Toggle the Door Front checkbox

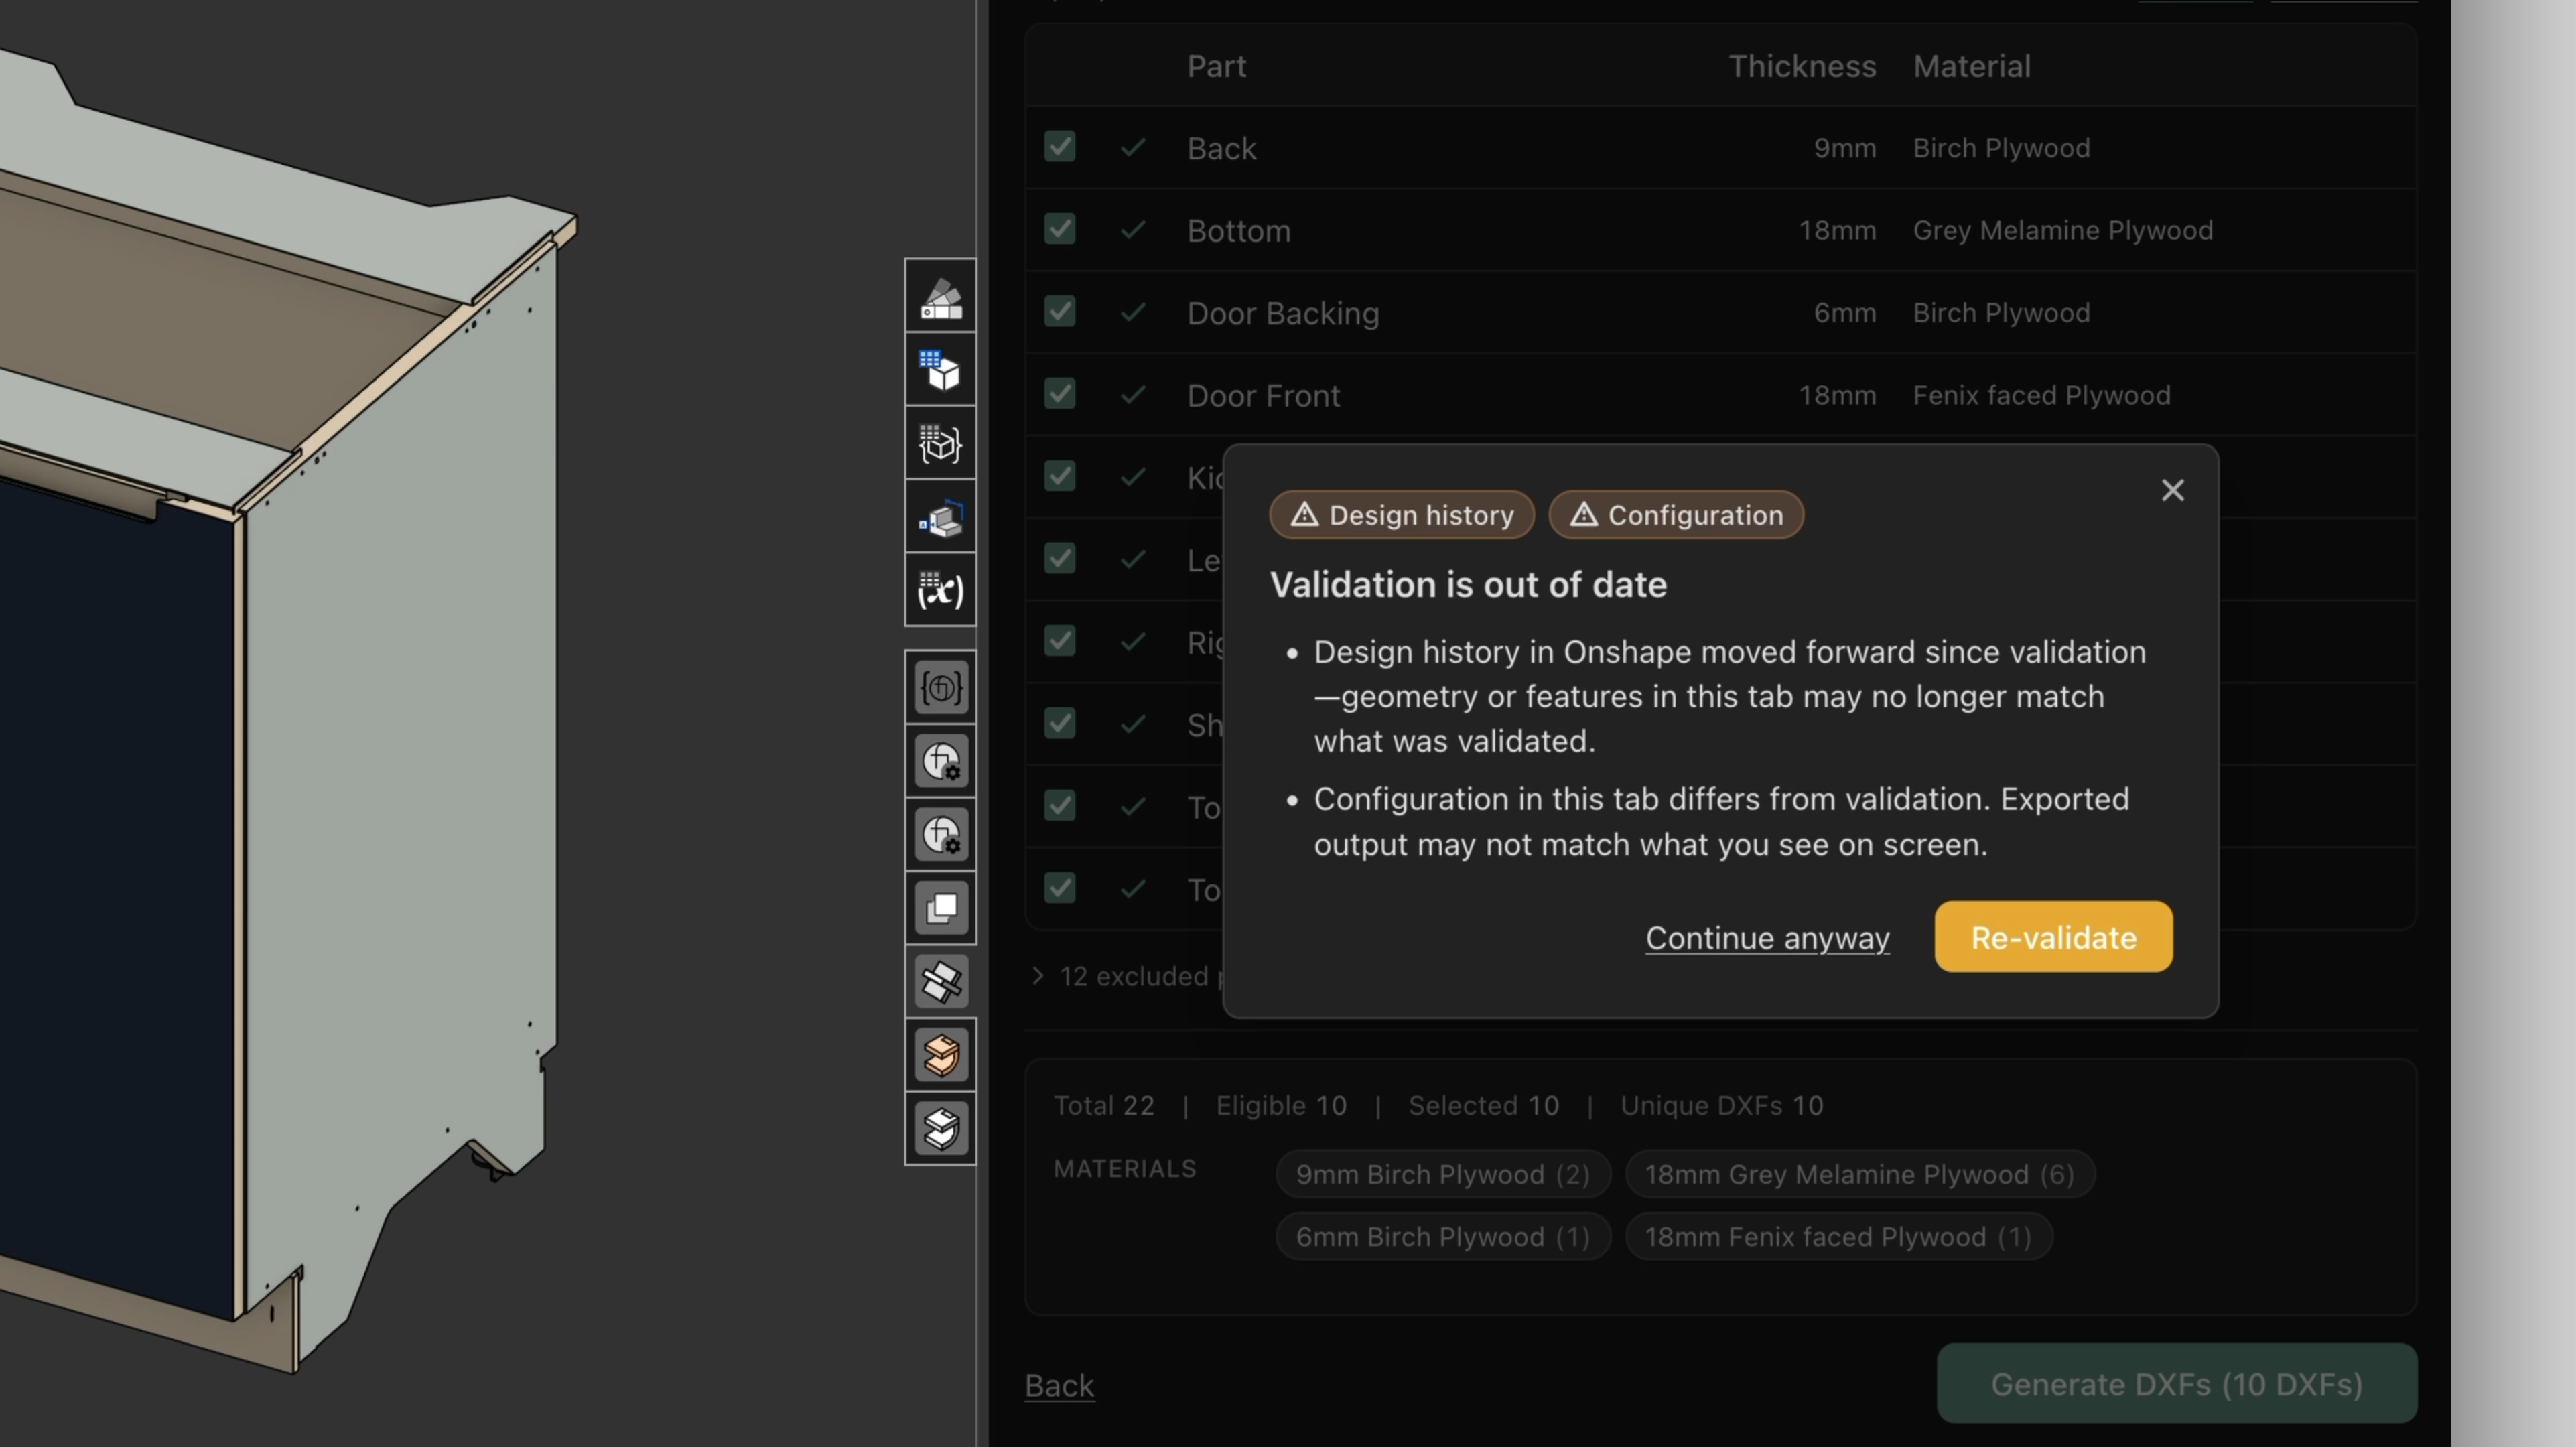(x=1059, y=394)
